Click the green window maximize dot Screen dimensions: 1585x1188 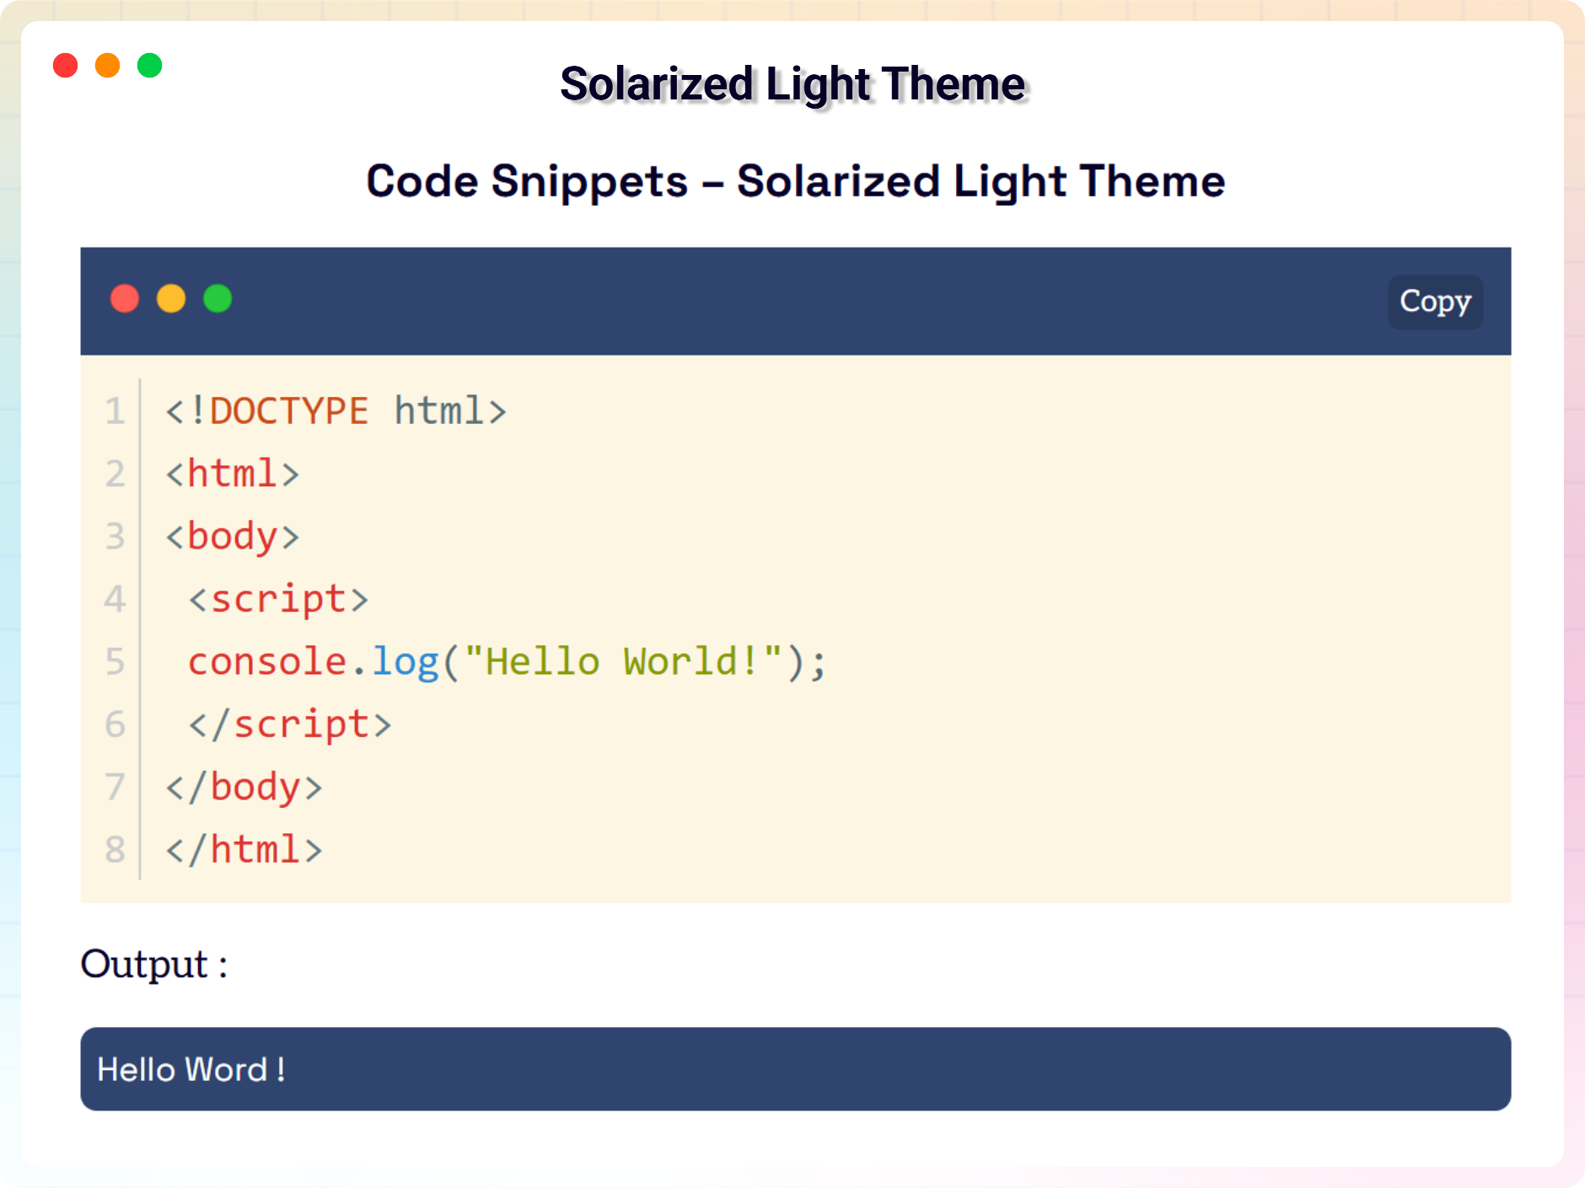coord(150,66)
